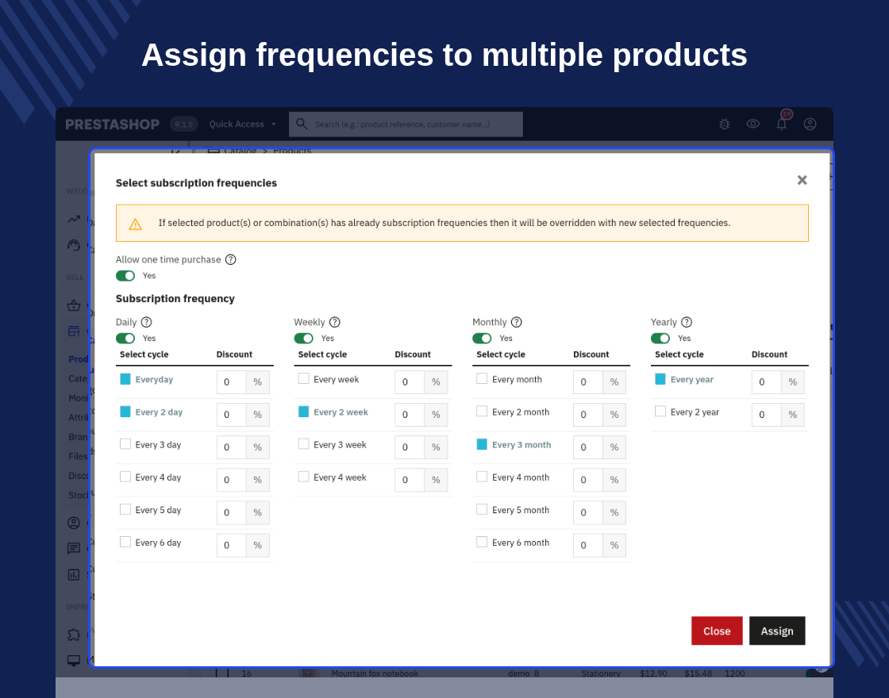Viewport: 889px width, 698px height.
Task: Click the Every 6 day discount field
Action: [231, 545]
